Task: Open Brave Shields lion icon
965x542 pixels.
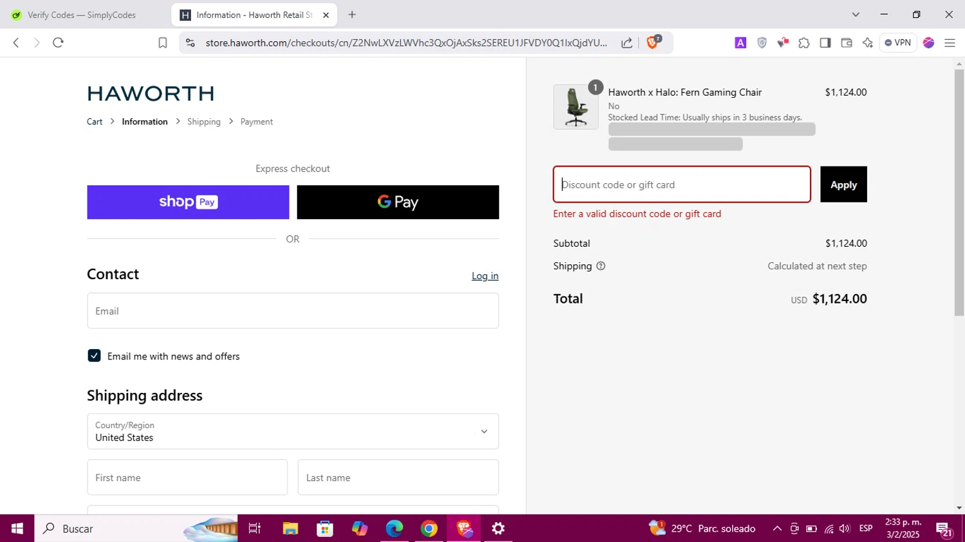Action: 653,42
